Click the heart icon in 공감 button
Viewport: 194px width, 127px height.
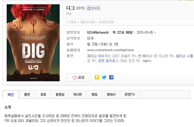[x=75, y=78]
